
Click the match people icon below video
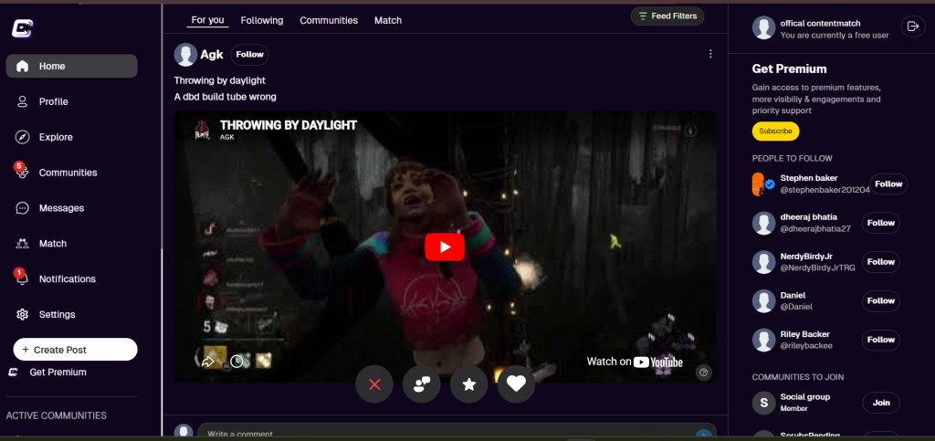(421, 384)
